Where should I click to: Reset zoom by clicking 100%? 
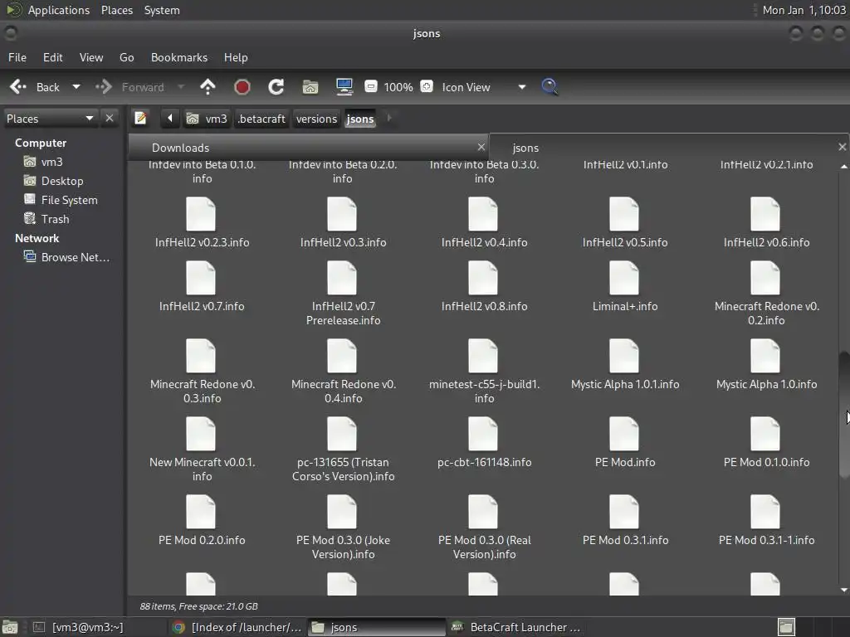point(398,87)
